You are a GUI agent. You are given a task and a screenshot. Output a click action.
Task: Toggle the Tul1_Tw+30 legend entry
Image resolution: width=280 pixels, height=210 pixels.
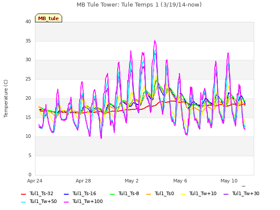pyautogui.click(x=241, y=193)
